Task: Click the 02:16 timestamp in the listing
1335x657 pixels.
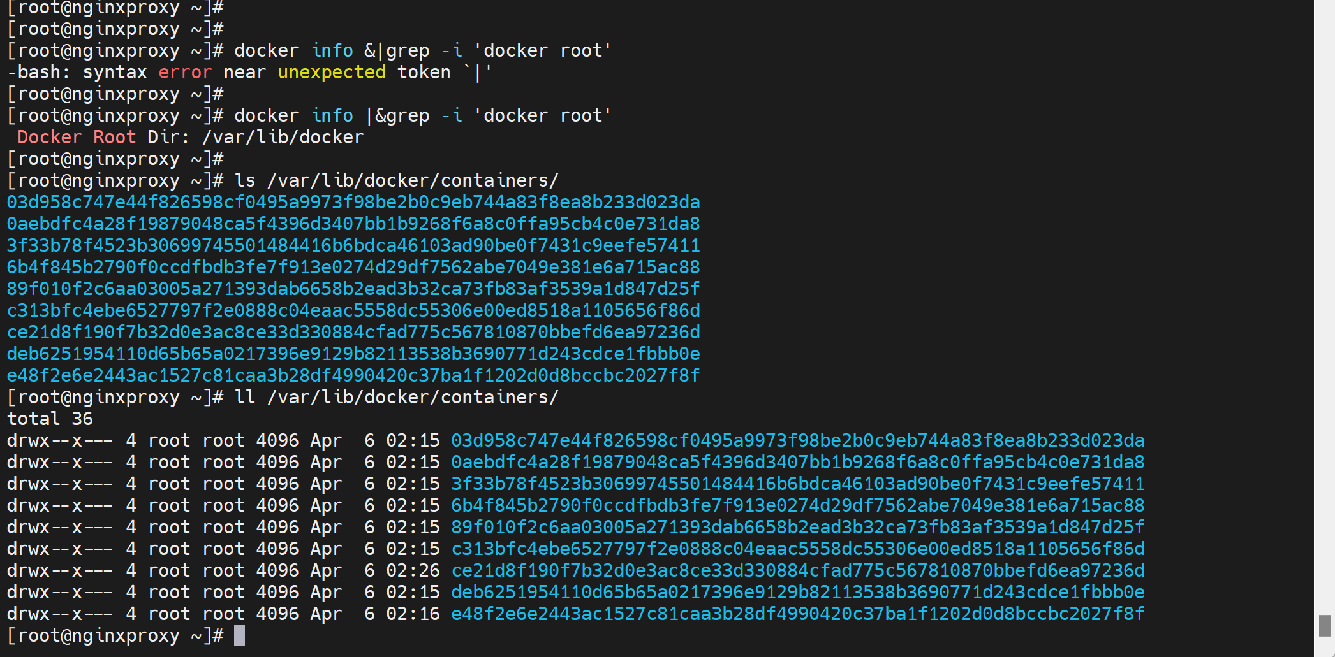Action: pos(413,614)
